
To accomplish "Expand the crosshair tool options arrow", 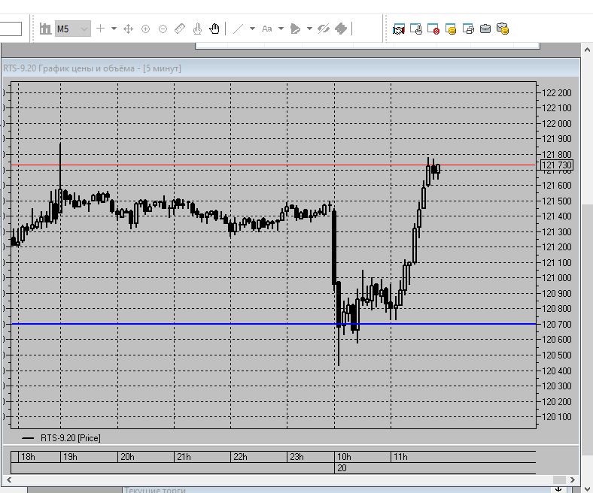I will (114, 29).
